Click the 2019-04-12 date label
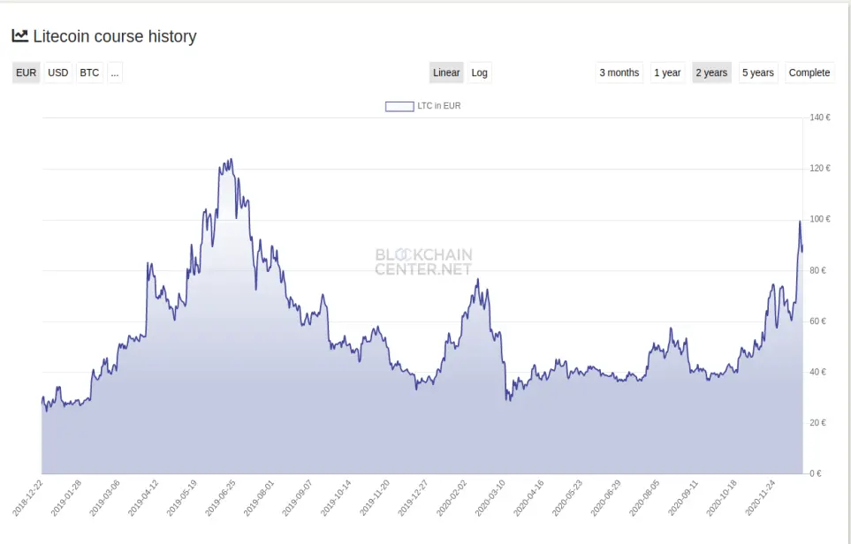This screenshot has width=851, height=544. click(143, 498)
